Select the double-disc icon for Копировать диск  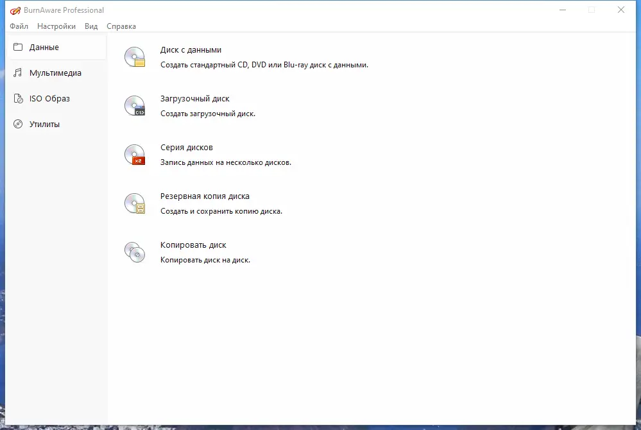tap(134, 252)
